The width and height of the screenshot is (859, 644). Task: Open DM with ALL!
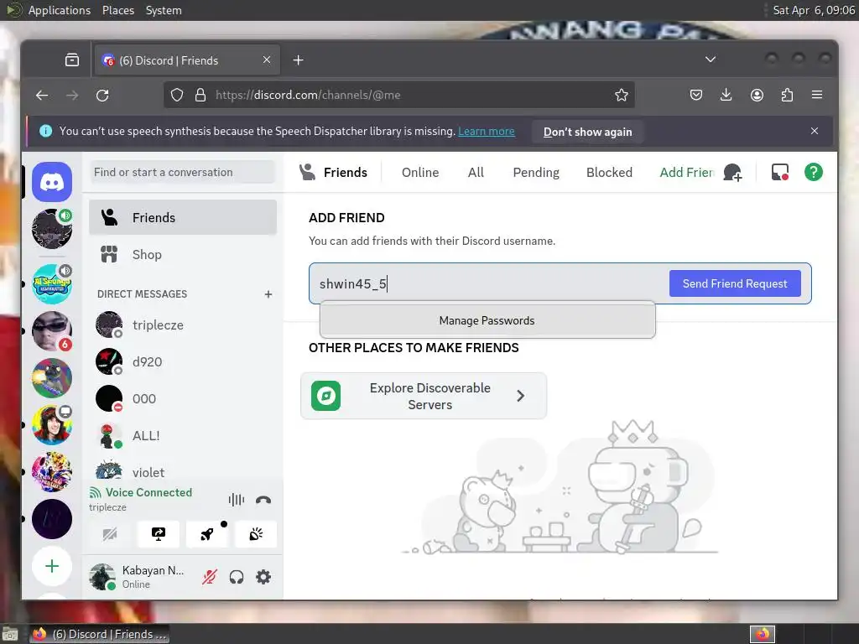[183, 436]
